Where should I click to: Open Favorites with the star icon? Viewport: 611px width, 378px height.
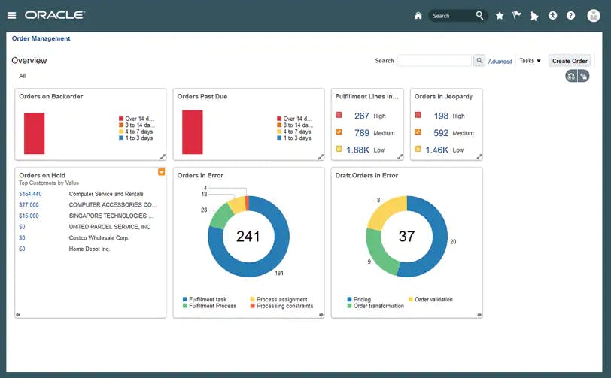coord(500,16)
